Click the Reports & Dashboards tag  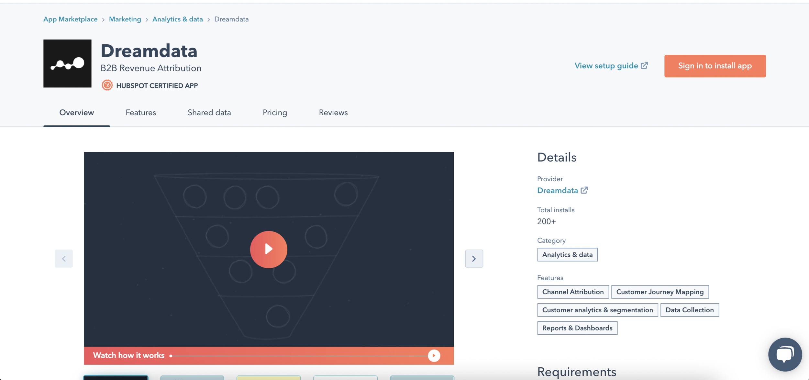(577, 328)
